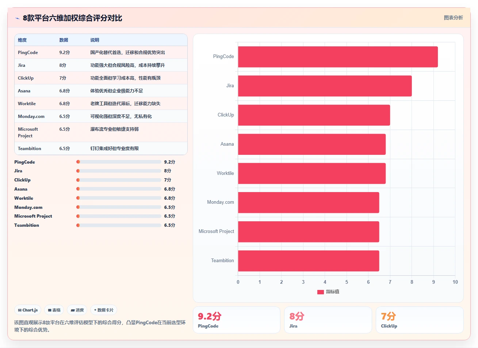The width and height of the screenshot is (478, 348).
Task: Select the Asana table row name
Action: [24, 91]
